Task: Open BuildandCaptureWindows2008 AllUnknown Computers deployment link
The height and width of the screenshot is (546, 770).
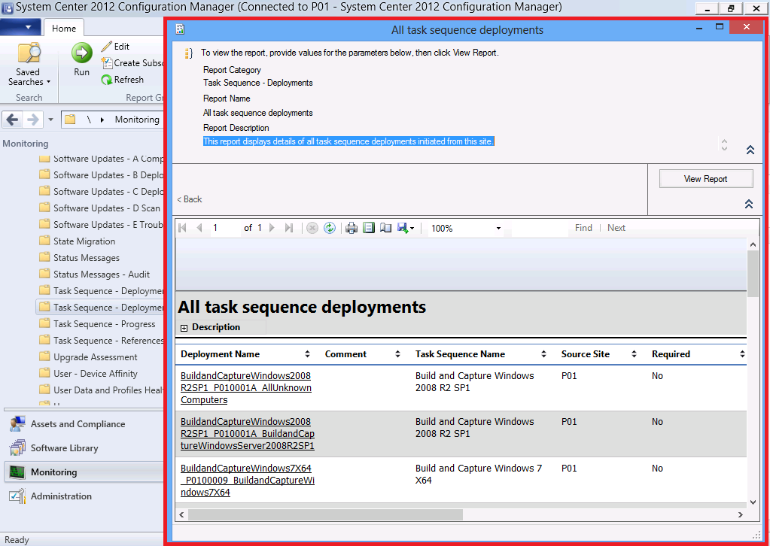Action: (246, 387)
